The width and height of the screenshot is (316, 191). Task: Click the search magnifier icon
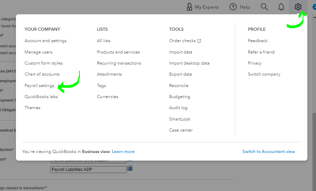[x=264, y=7]
